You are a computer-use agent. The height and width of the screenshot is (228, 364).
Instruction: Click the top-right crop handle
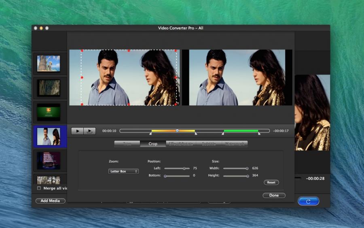click(x=176, y=51)
